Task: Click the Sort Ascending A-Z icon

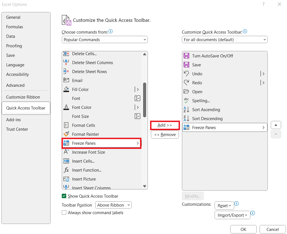Action: (186, 109)
